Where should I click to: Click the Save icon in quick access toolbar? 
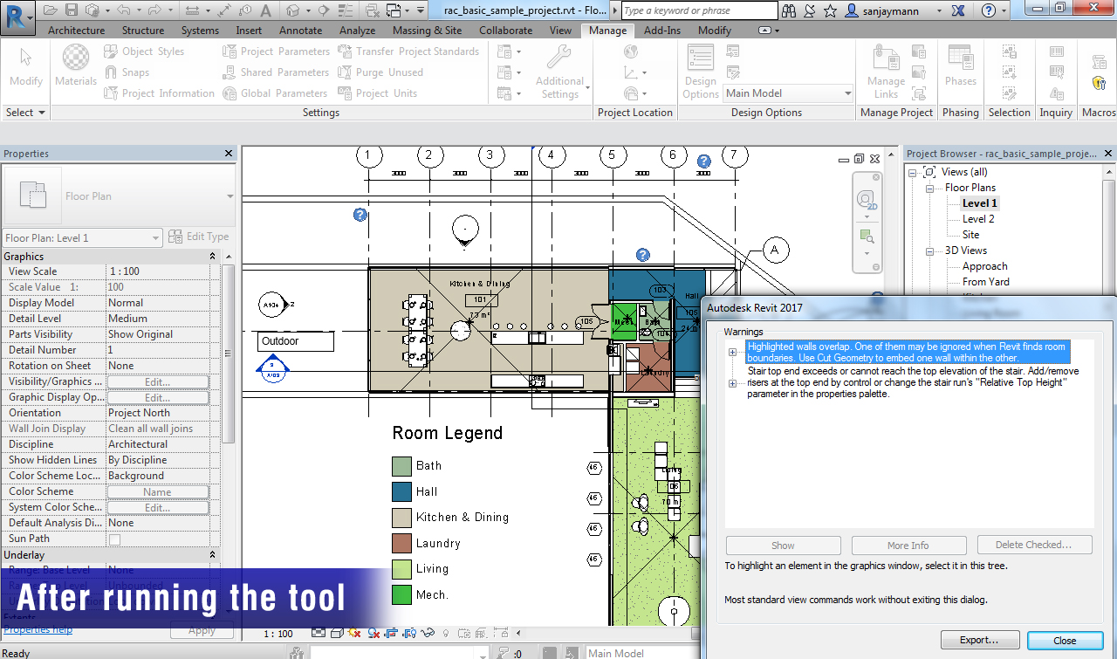click(x=71, y=10)
